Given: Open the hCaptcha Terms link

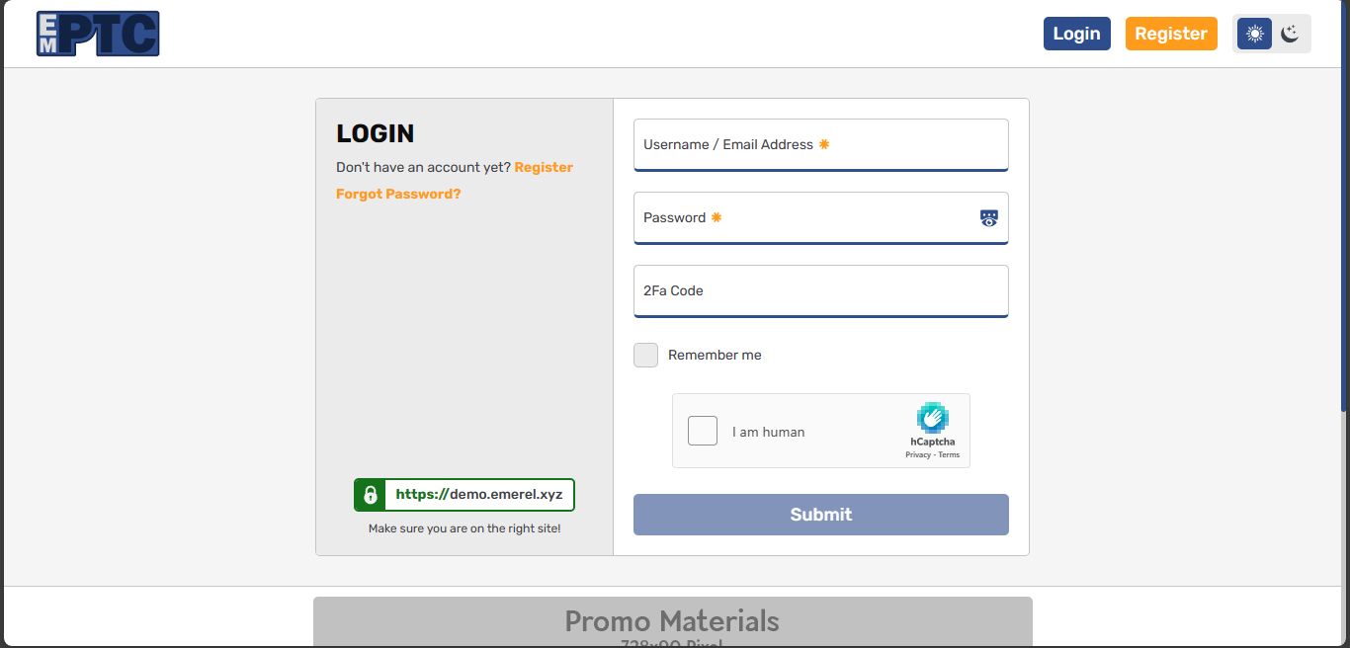Looking at the screenshot, I should [x=949, y=455].
